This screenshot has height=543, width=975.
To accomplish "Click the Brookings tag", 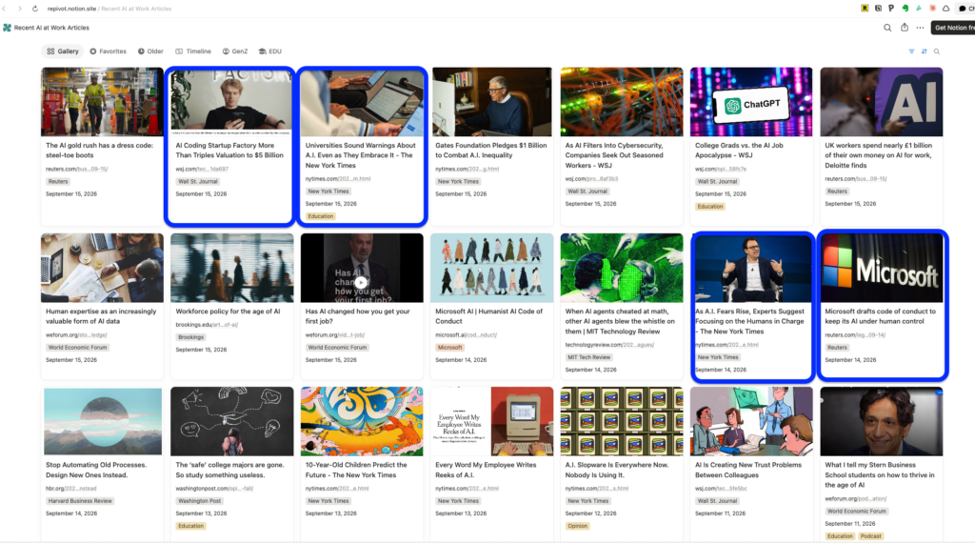I will [190, 337].
